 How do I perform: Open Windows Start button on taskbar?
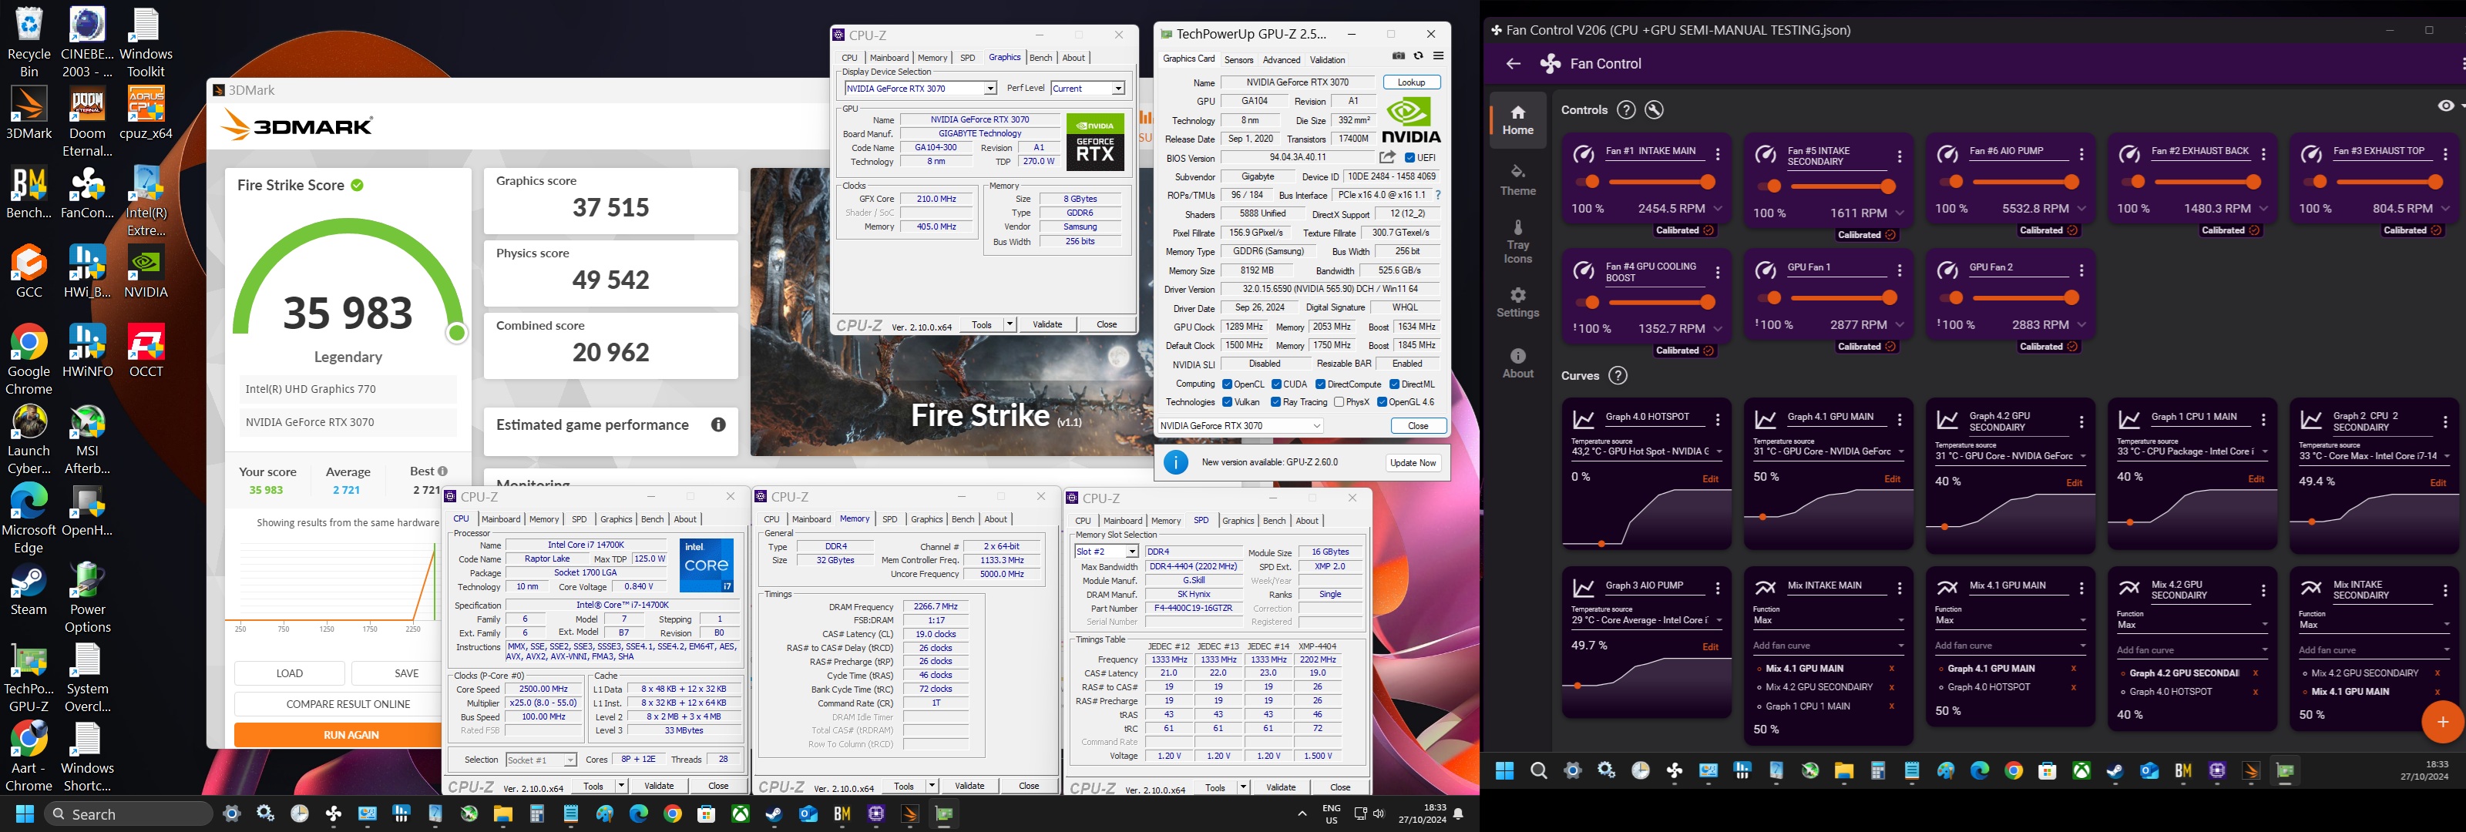click(25, 814)
